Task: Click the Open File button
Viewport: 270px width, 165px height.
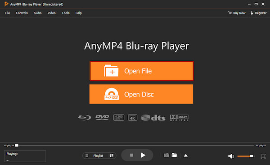Action: 142,71
